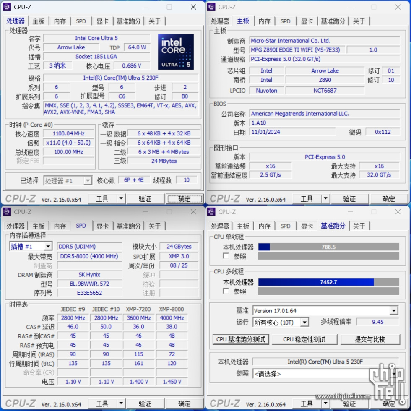
Task: Click the 确定 button in the SPD window
Action: click(x=185, y=403)
